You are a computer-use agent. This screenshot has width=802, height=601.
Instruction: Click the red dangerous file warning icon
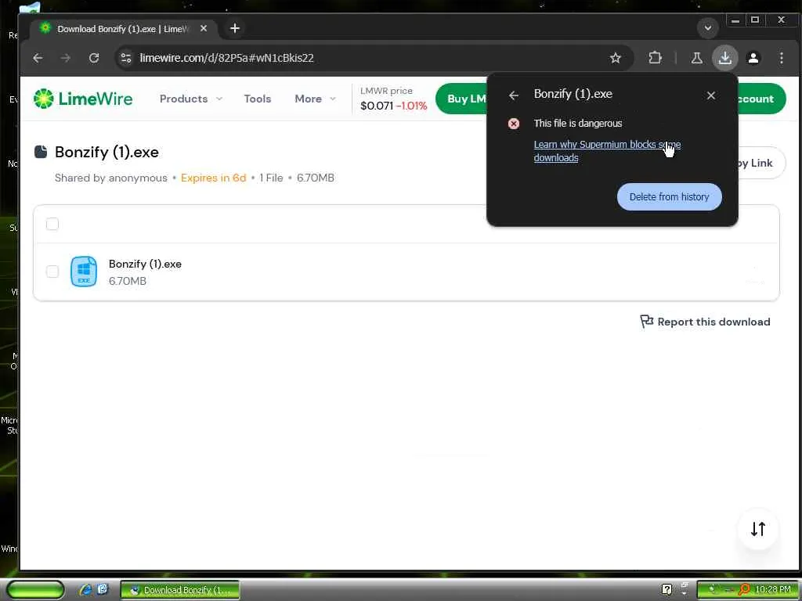(514, 124)
